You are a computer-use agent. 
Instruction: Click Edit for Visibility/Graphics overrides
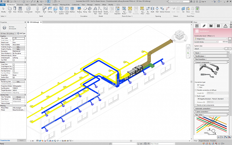coord(19,47)
